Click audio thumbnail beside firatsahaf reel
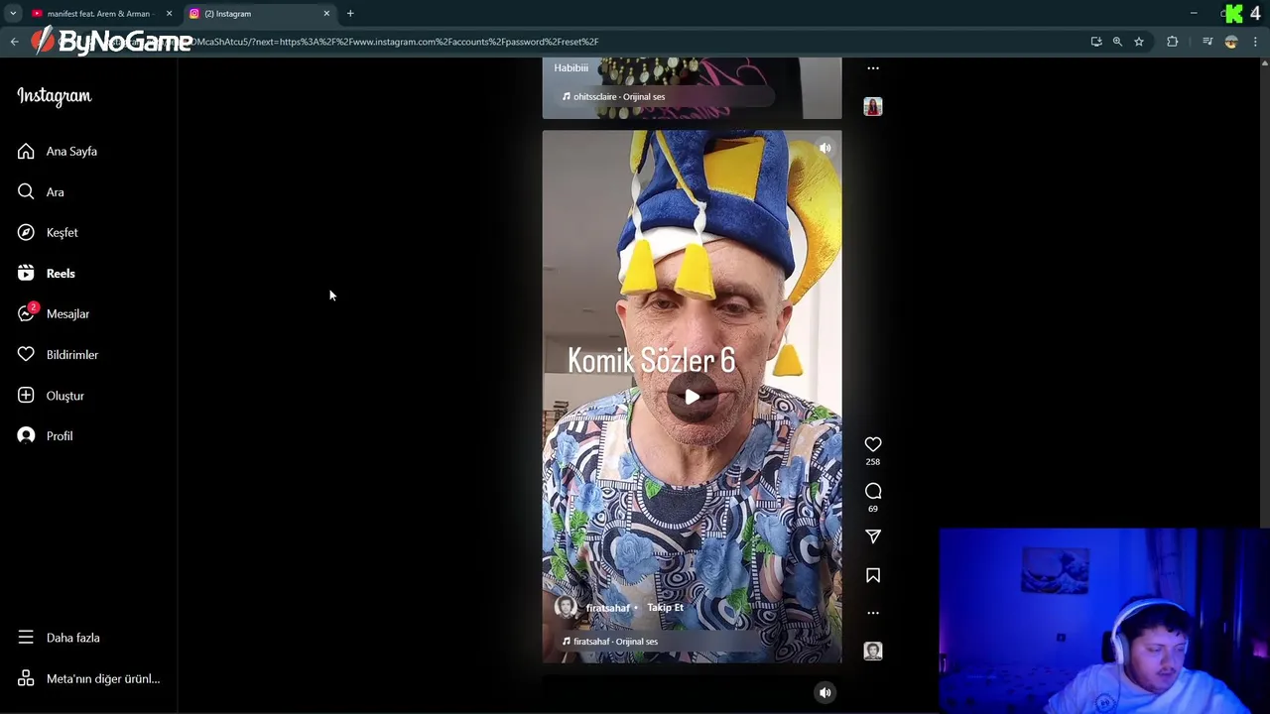The width and height of the screenshot is (1270, 714). click(873, 651)
